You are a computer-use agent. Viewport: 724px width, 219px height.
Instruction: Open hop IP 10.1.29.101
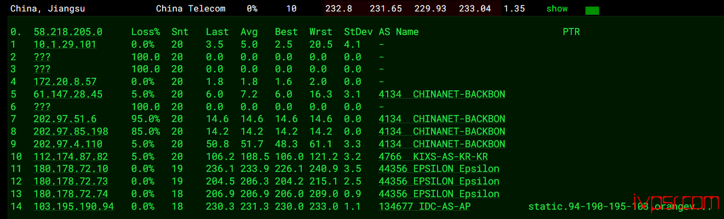(65, 44)
